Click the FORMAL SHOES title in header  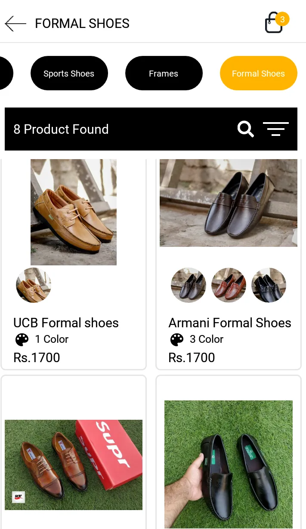[82, 24]
